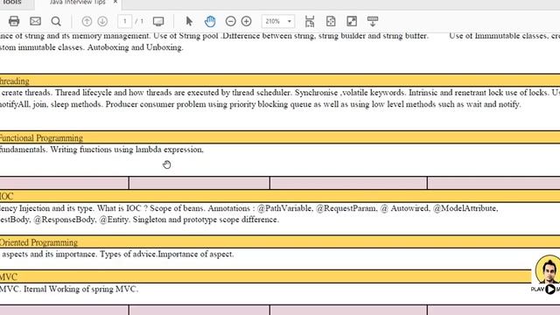The height and width of the screenshot is (315, 560).
Task: Click the Email envelope icon
Action: (x=35, y=21)
